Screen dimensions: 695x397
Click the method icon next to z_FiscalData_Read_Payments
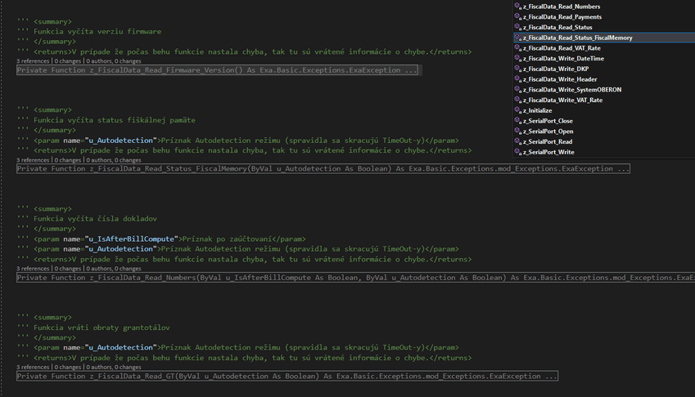[517, 17]
